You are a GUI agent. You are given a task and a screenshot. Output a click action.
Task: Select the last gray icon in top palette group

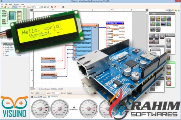click(x=158, y=29)
